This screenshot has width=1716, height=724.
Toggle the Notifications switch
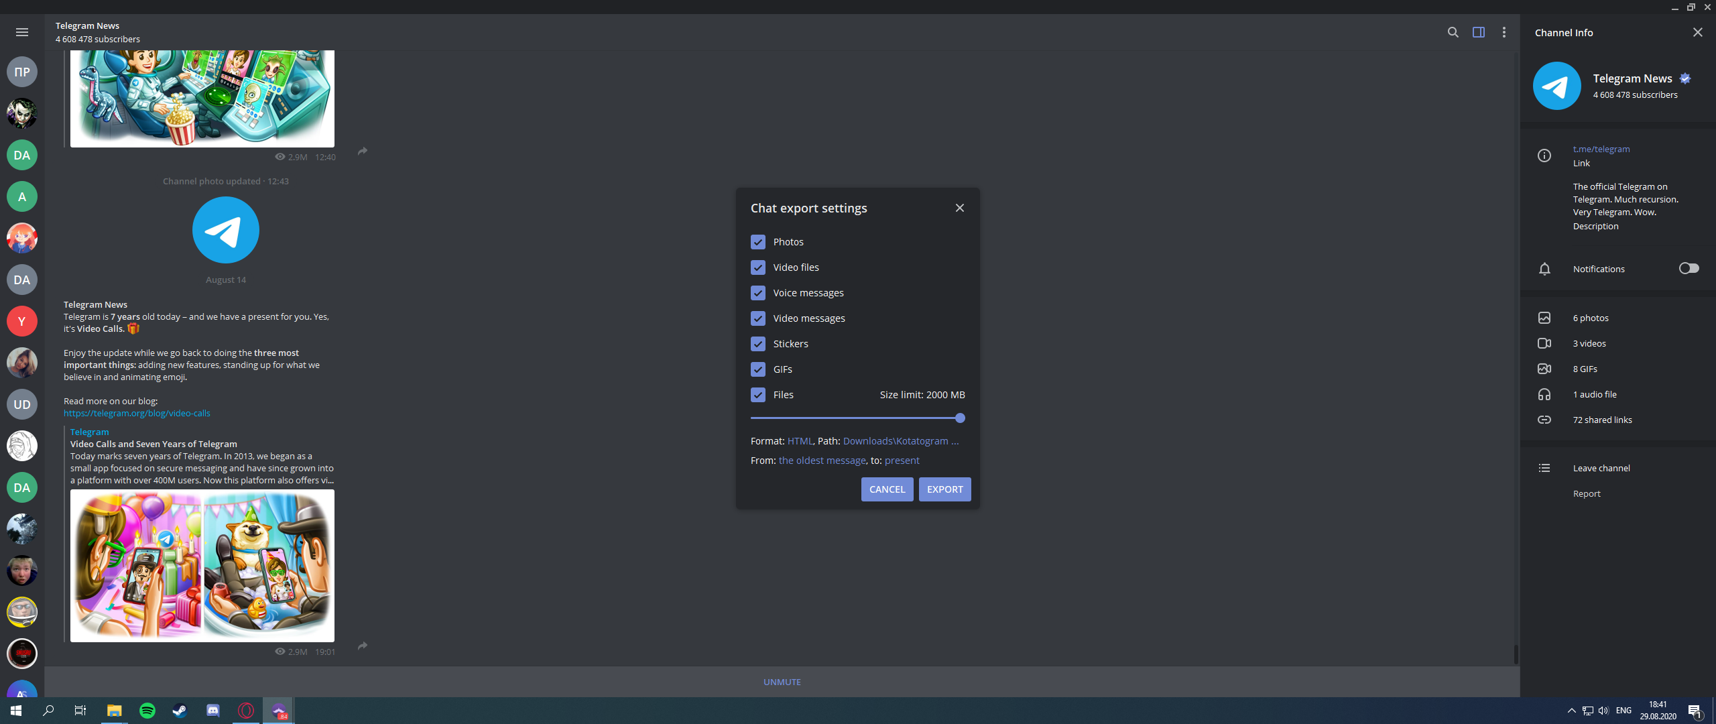click(1689, 268)
